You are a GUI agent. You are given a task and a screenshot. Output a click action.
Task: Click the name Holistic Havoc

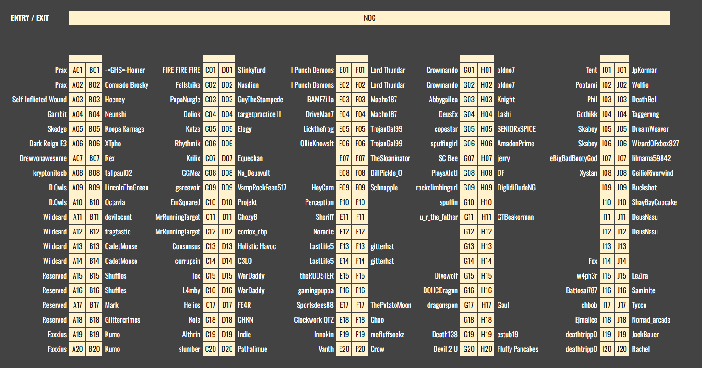click(257, 246)
